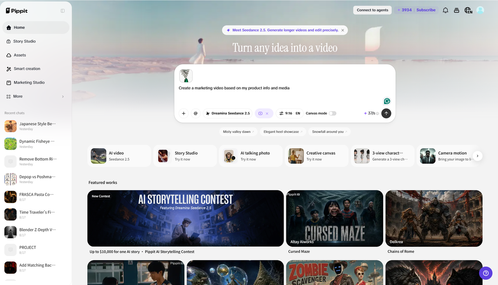Open Creative canvas card
This screenshot has width=498, height=285.
316,156
